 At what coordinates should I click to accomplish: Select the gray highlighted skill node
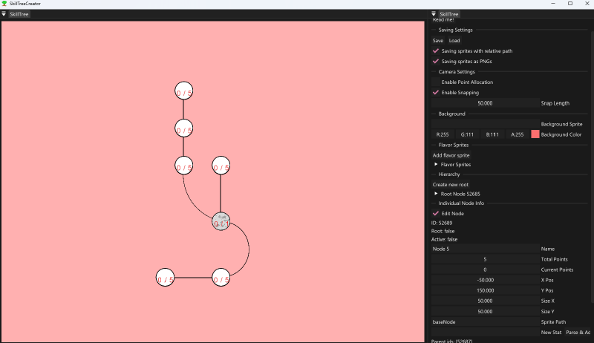[x=221, y=220]
